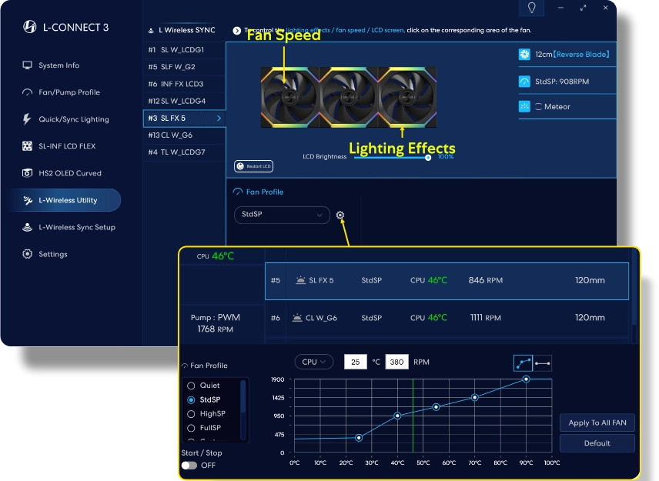Click curve point at 90°C

pyautogui.click(x=526, y=379)
